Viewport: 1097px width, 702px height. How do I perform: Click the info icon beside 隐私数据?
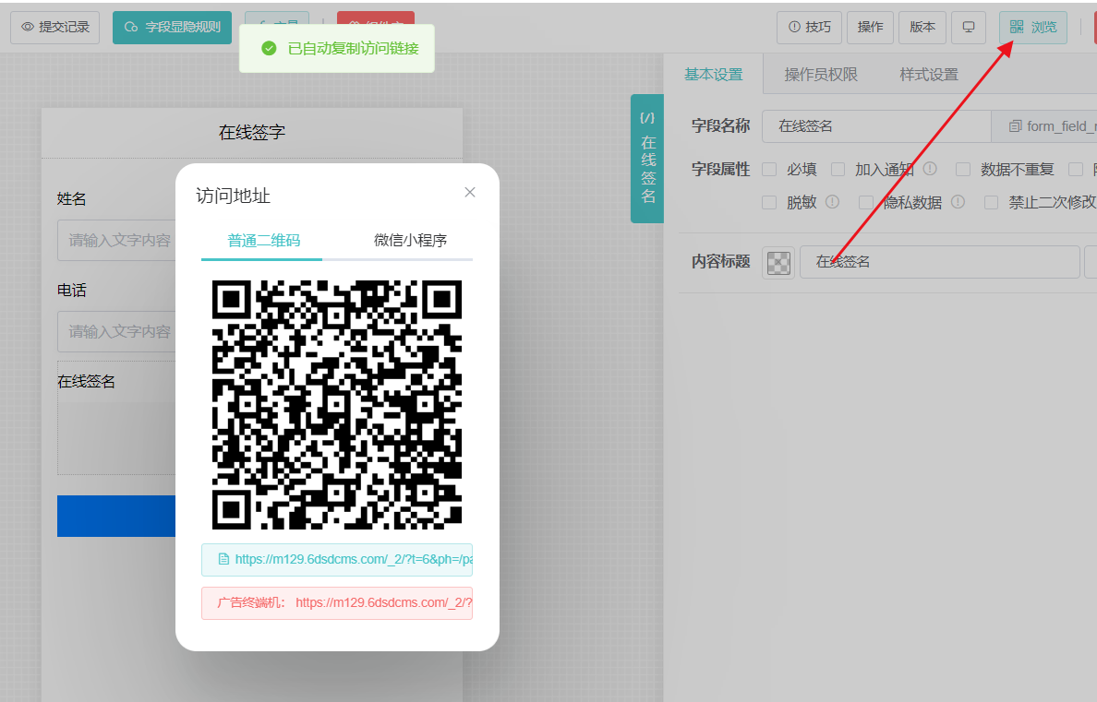pyautogui.click(x=958, y=201)
